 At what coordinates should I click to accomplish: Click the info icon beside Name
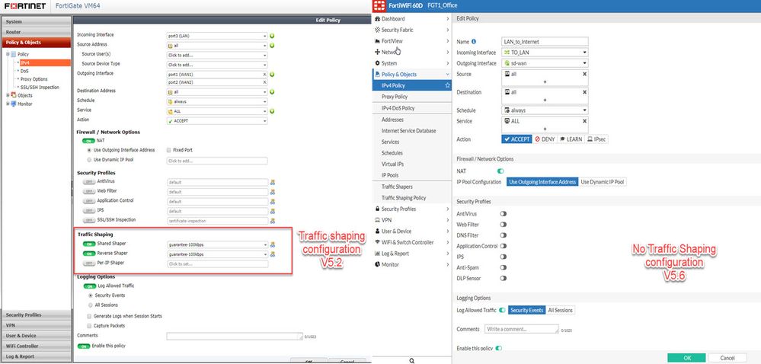[474, 42]
